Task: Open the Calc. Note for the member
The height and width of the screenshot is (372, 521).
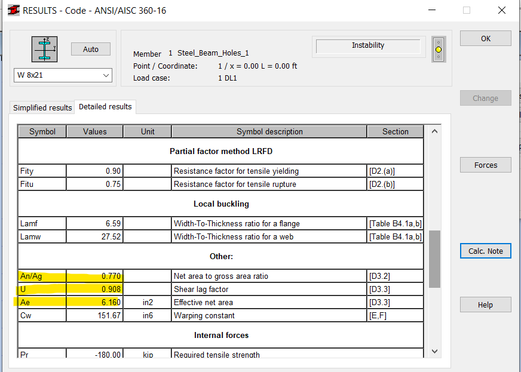Action: (485, 251)
